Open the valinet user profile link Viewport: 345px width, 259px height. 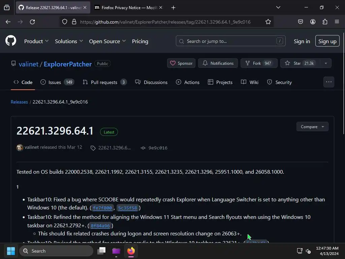[x=29, y=64]
